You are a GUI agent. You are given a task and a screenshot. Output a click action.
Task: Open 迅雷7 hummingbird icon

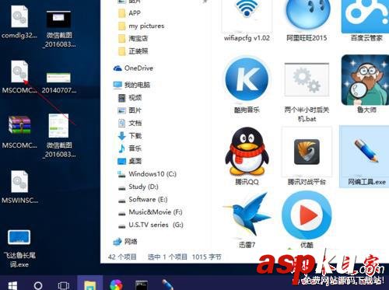pyautogui.click(x=247, y=220)
